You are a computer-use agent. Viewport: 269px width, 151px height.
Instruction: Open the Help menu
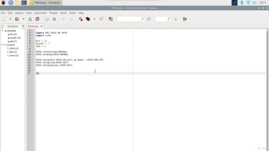(81, 13)
